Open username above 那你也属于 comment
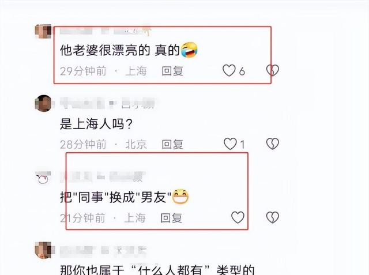The width and height of the screenshot is (369, 275). [103, 251]
